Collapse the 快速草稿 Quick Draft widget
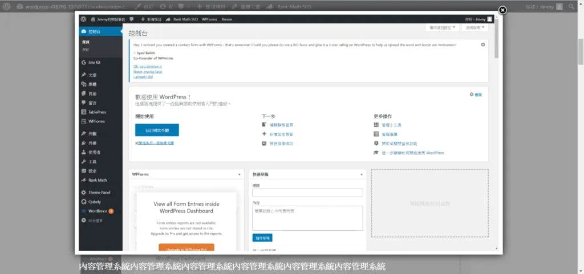Viewport: 584px width, 274px height. (x=361, y=174)
